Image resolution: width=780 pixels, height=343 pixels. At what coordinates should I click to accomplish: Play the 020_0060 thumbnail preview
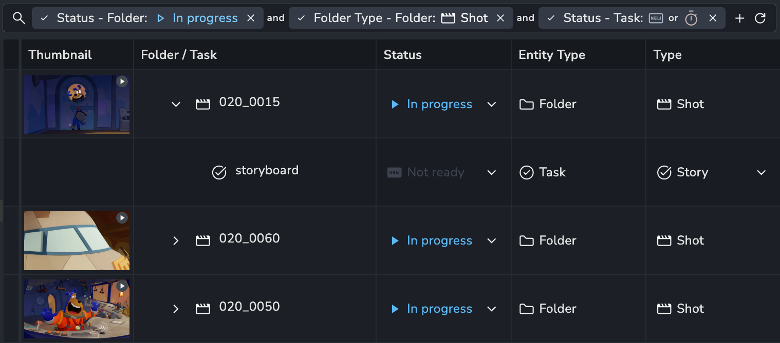pos(122,218)
